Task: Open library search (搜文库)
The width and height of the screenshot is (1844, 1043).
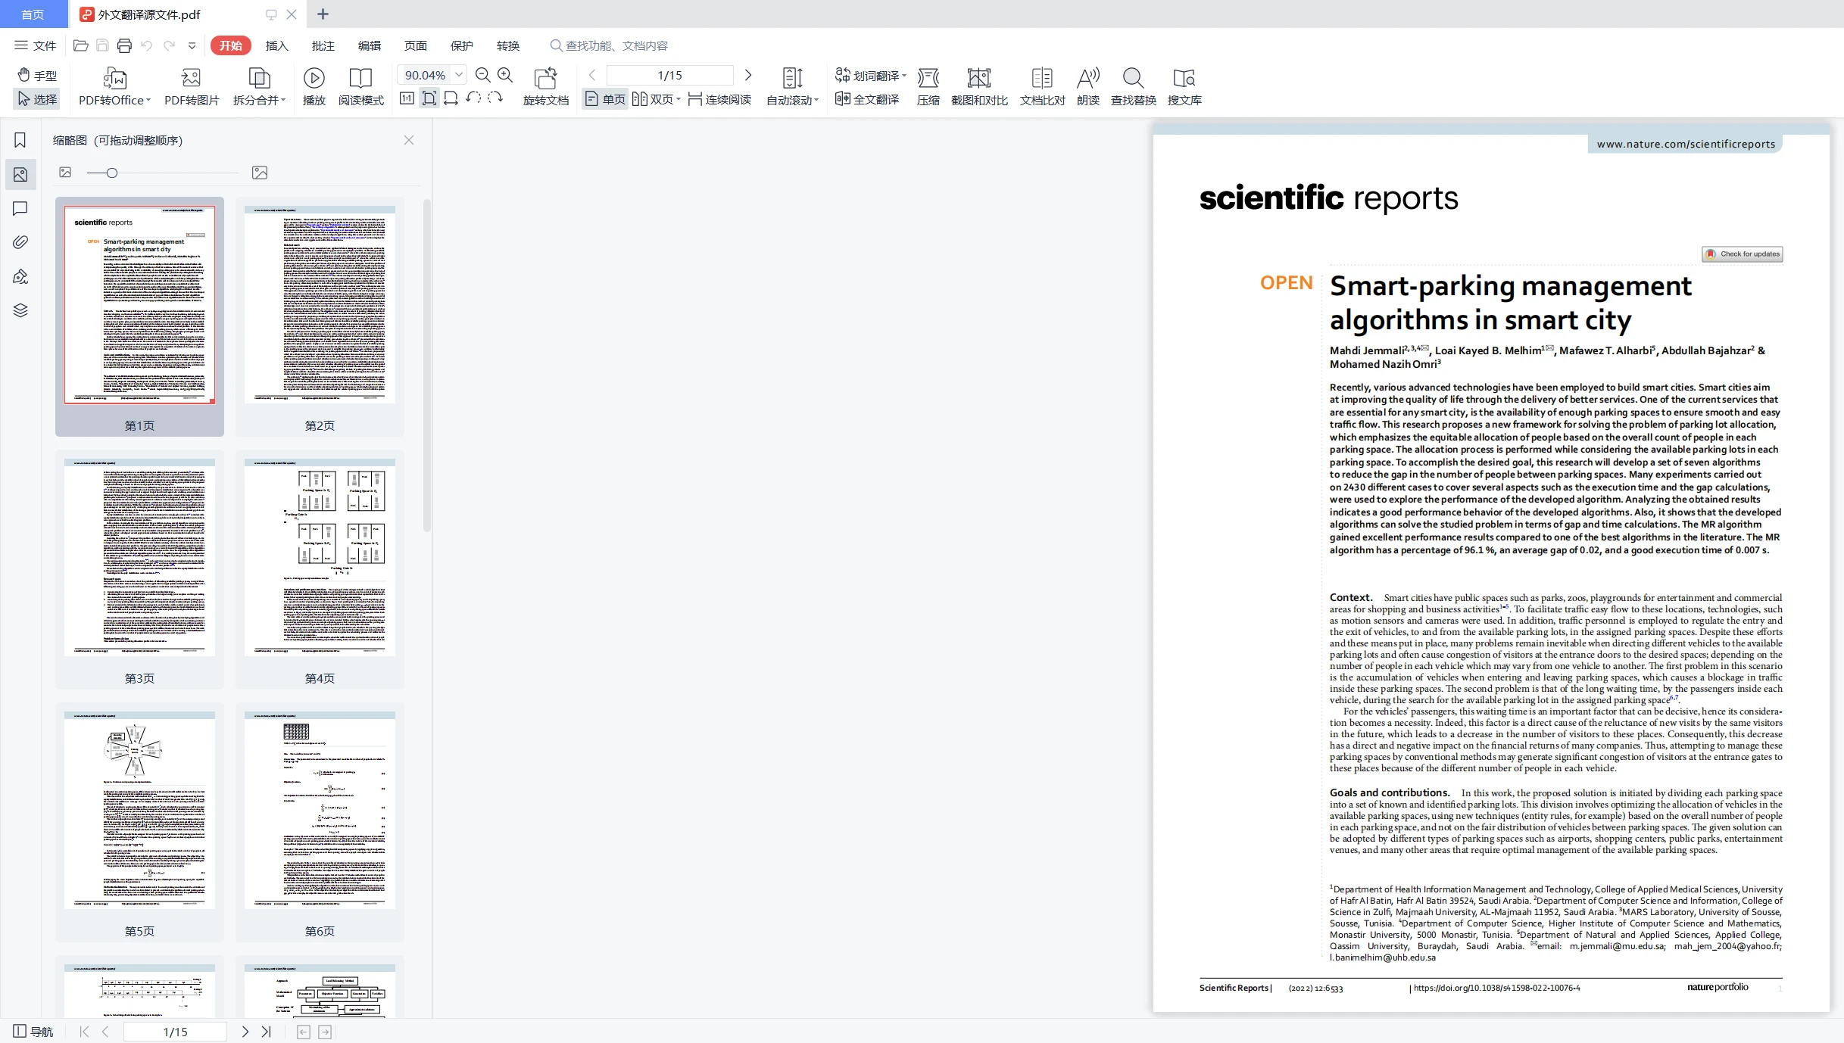Action: point(1184,87)
